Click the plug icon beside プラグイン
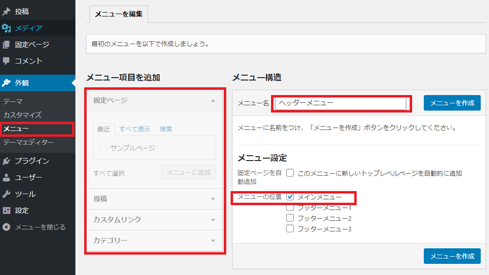Screen dimensions: 489x275 click(6, 161)
